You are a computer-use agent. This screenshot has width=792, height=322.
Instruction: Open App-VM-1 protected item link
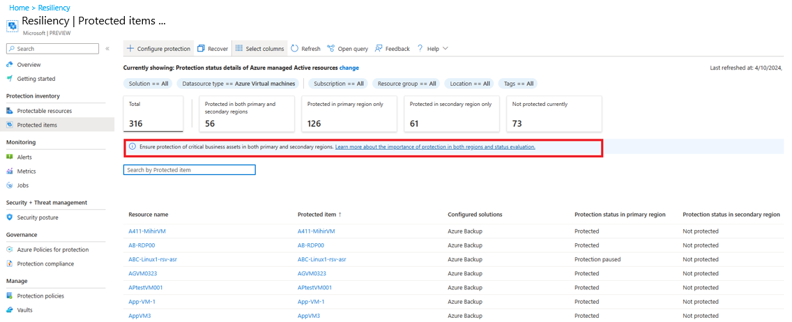pos(311,302)
